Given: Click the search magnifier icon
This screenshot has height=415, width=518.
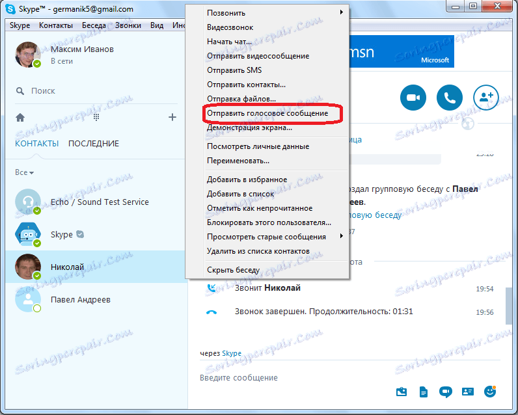Looking at the screenshot, I should [x=20, y=91].
